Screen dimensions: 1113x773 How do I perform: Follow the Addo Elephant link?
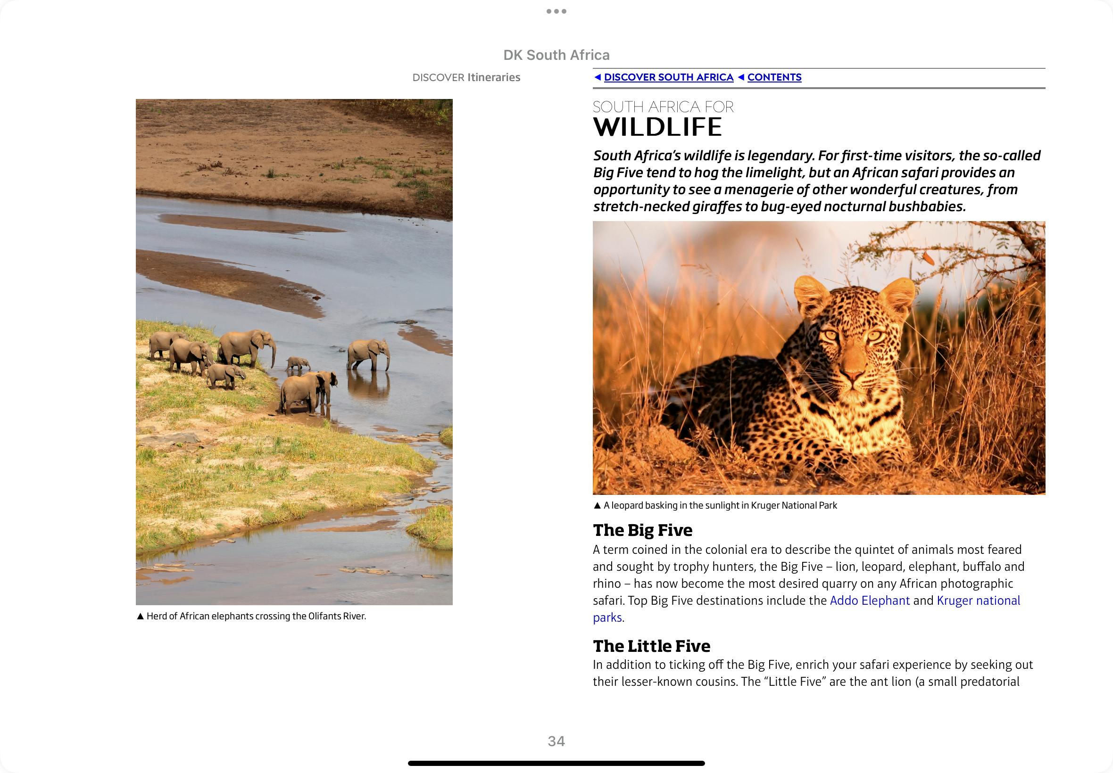click(870, 600)
